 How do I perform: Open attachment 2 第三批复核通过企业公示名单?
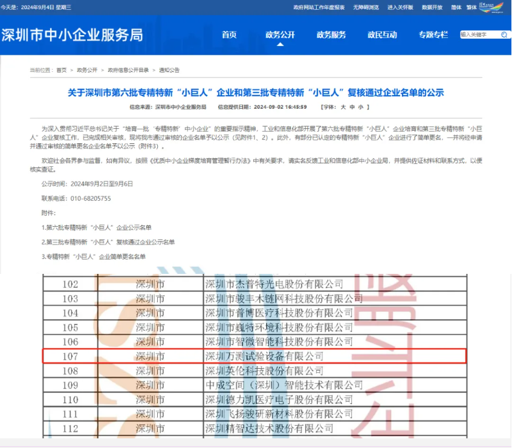click(108, 242)
